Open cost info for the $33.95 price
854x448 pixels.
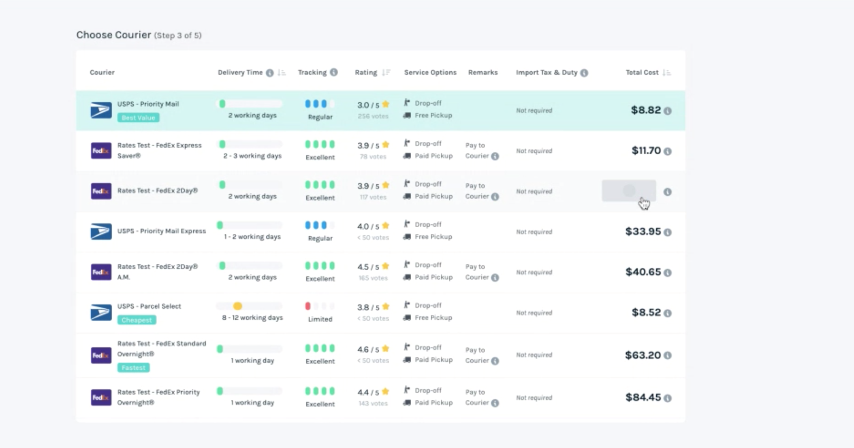pos(668,233)
